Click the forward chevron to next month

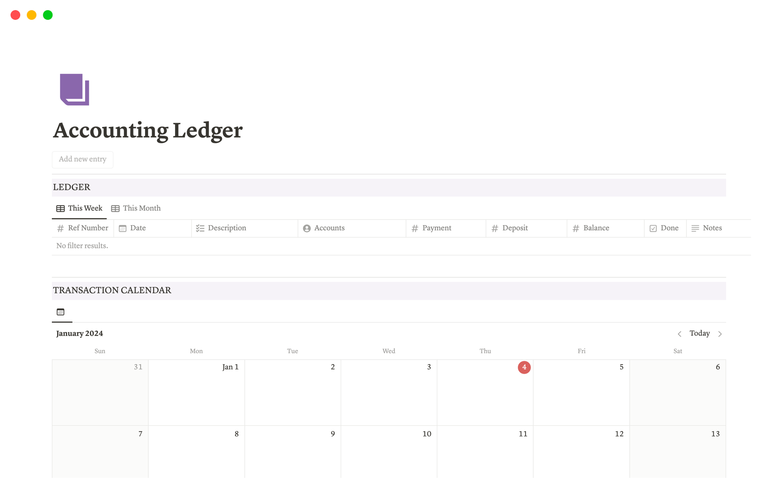(x=722, y=333)
